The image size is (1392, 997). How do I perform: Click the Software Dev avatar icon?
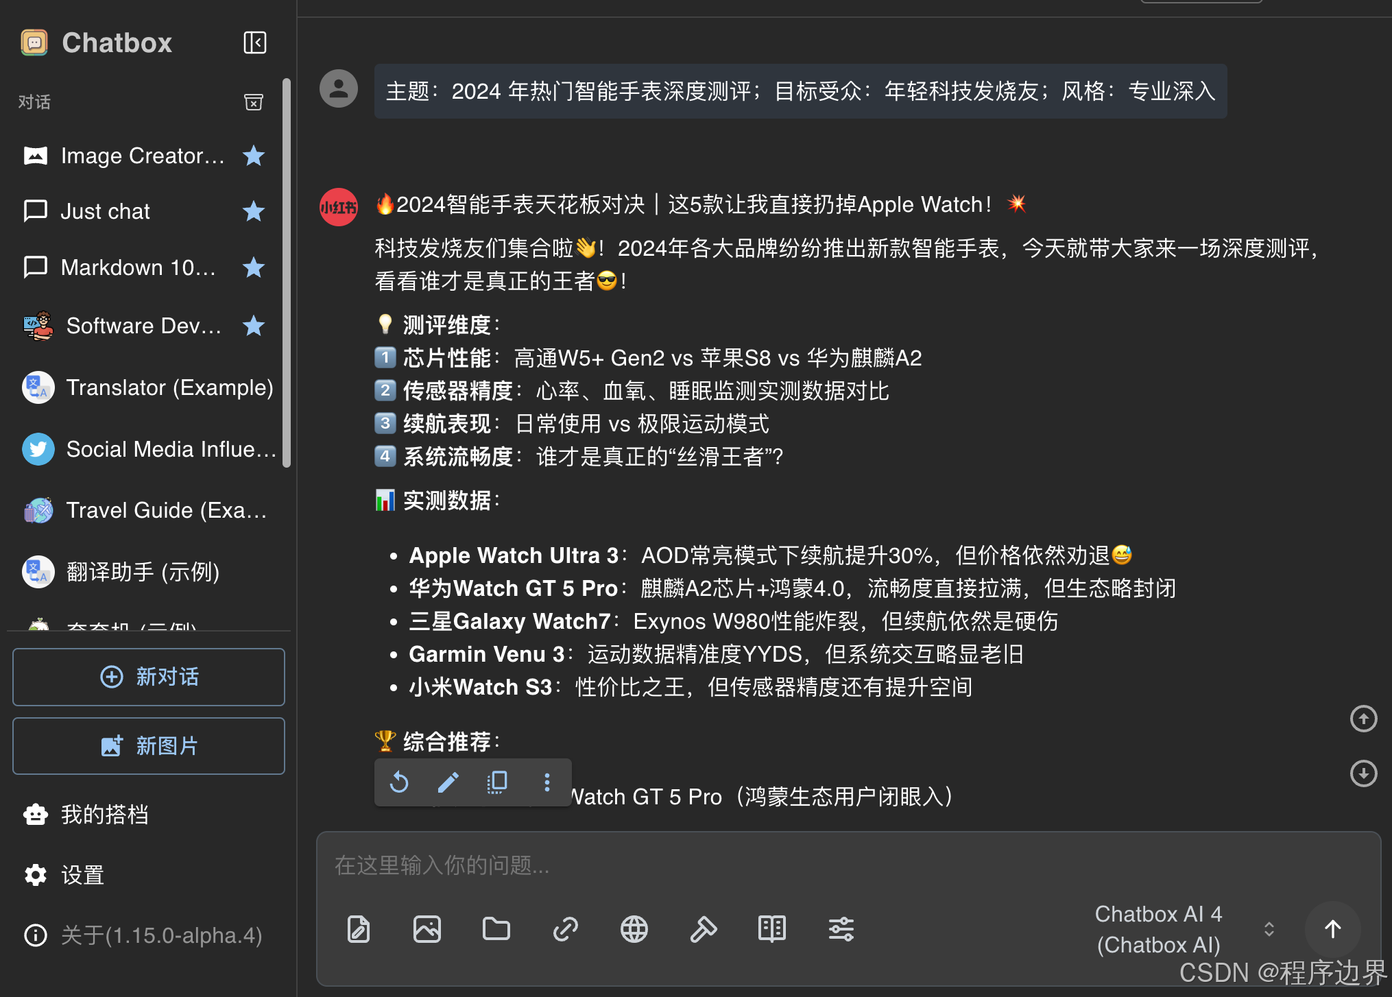coord(38,326)
